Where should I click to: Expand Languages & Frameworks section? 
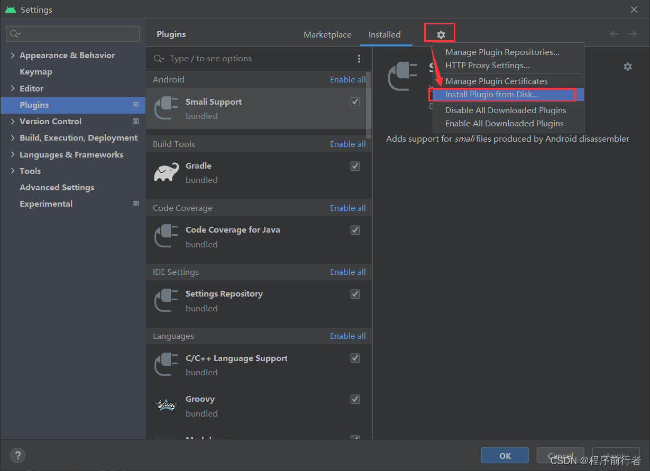pos(13,154)
